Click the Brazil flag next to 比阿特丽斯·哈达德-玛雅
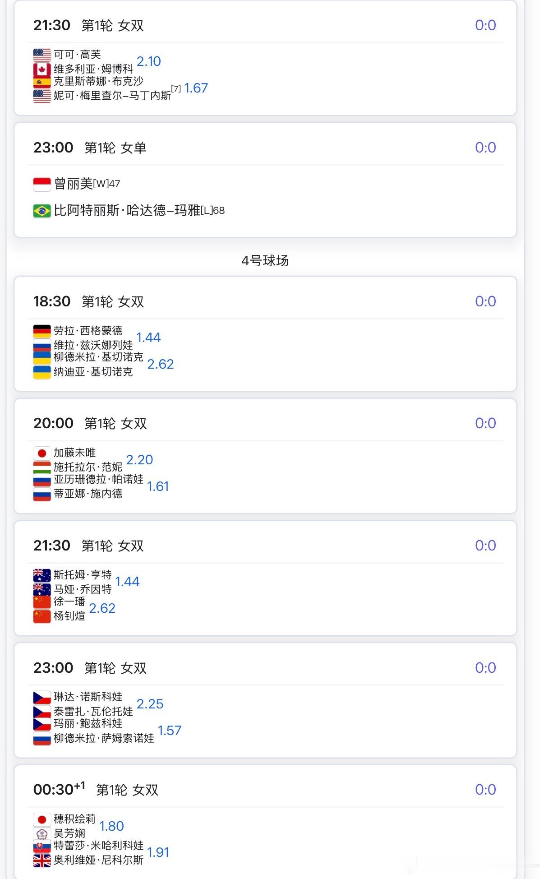Image resolution: width=544 pixels, height=879 pixels. tap(42, 211)
